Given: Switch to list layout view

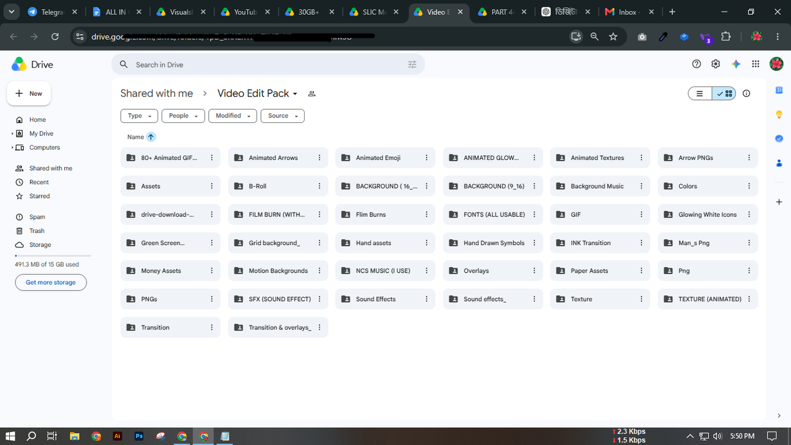Looking at the screenshot, I should tap(700, 93).
